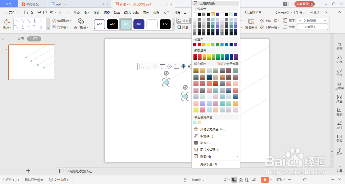
Task: Click align right icon on floating toolbar
Action: click(155, 66)
